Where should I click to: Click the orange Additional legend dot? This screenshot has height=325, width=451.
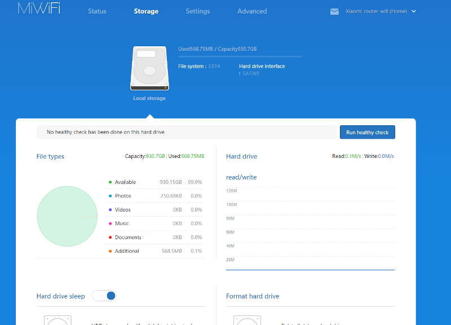110,251
